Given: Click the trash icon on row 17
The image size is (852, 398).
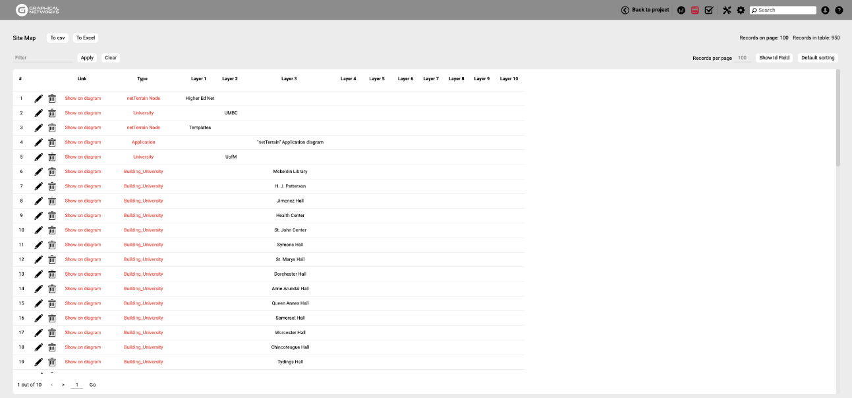Looking at the screenshot, I should [52, 333].
